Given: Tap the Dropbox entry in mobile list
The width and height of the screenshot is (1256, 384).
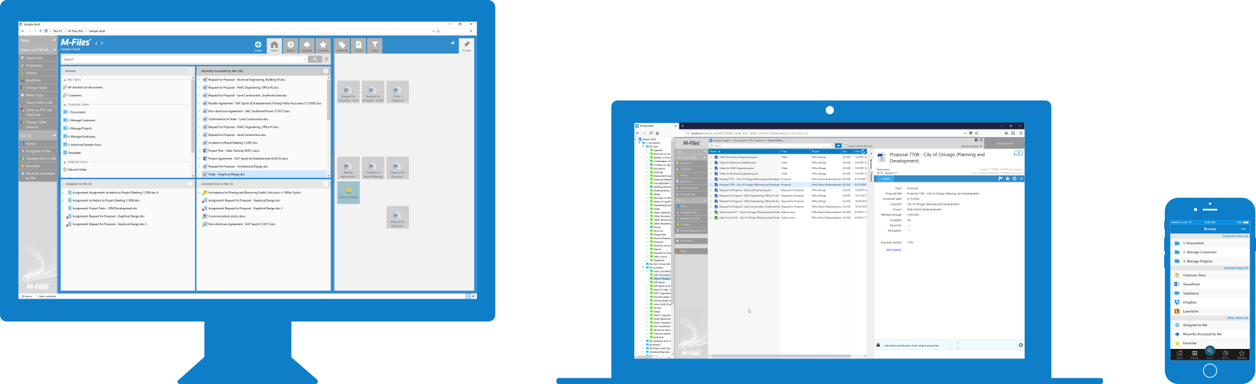Looking at the screenshot, I should (x=1190, y=302).
